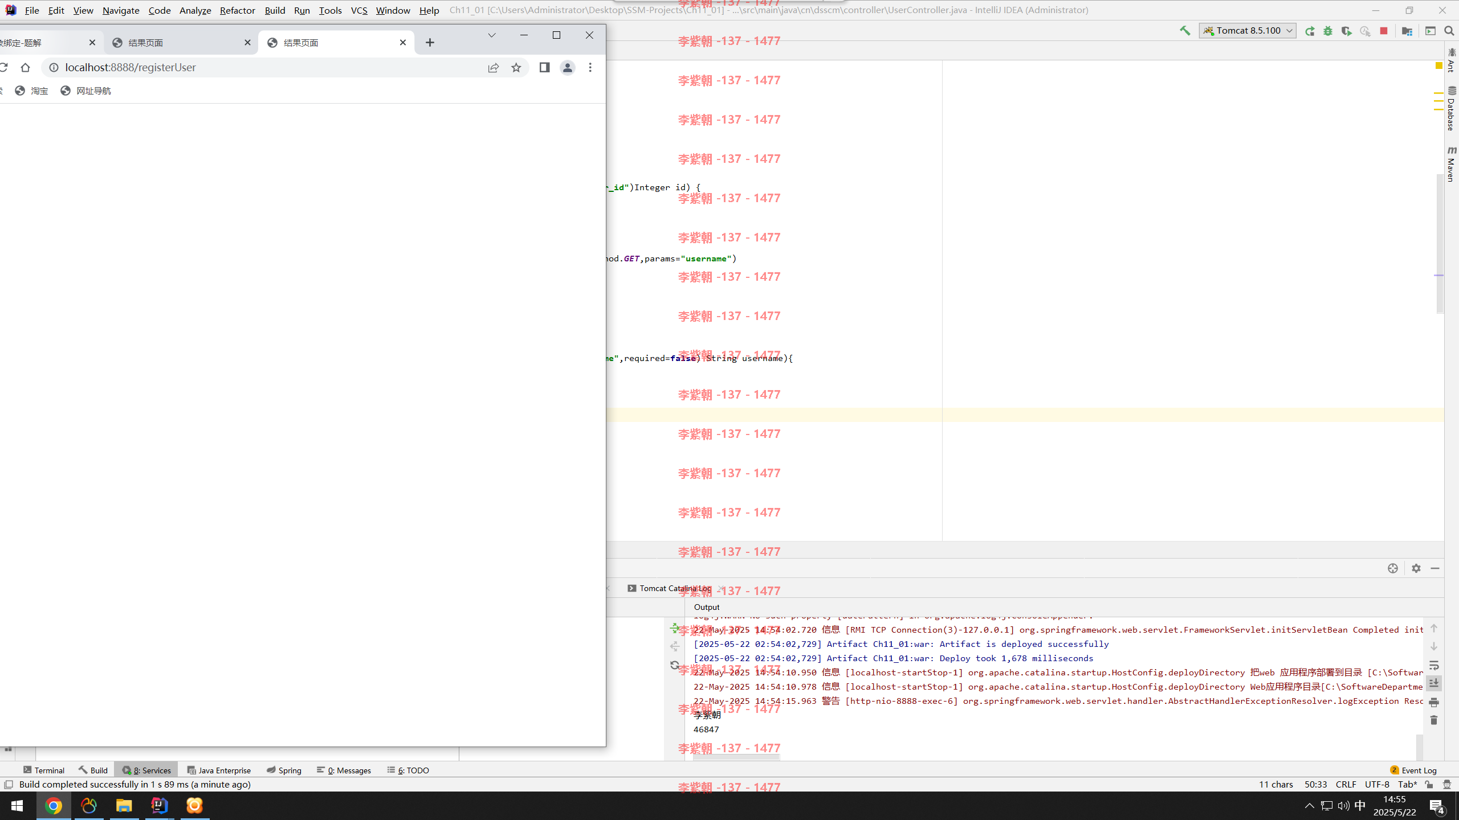Click the Tab* indent setting

[x=1407, y=784]
